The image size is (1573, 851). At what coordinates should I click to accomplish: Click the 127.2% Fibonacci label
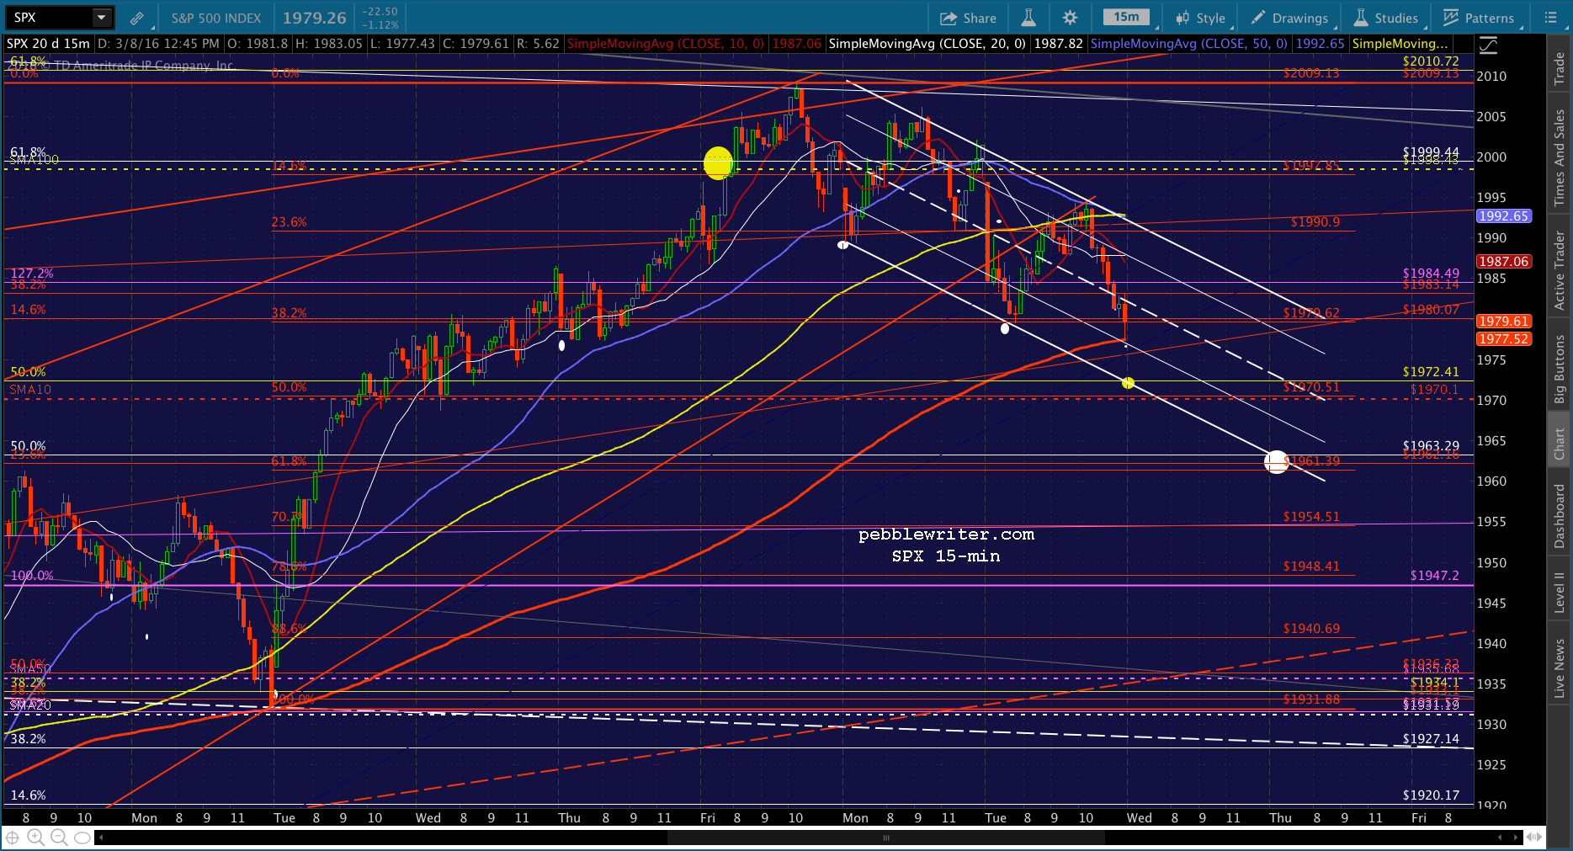(x=32, y=274)
